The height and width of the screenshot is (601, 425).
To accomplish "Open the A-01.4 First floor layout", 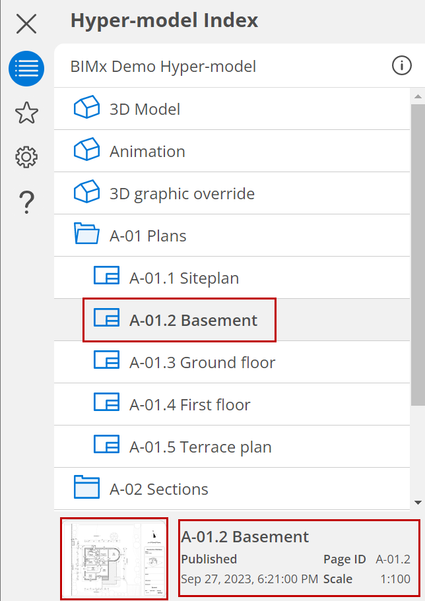I will click(x=189, y=404).
